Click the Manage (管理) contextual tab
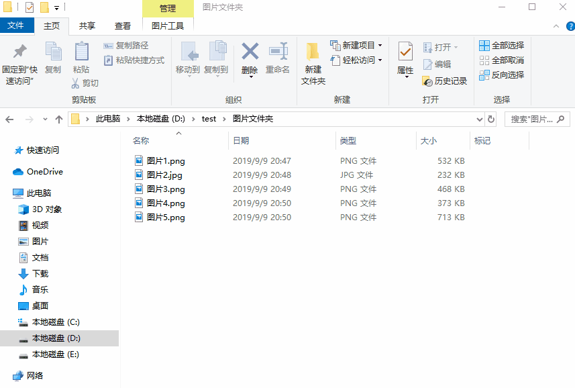This screenshot has height=388, width=575. tap(168, 8)
